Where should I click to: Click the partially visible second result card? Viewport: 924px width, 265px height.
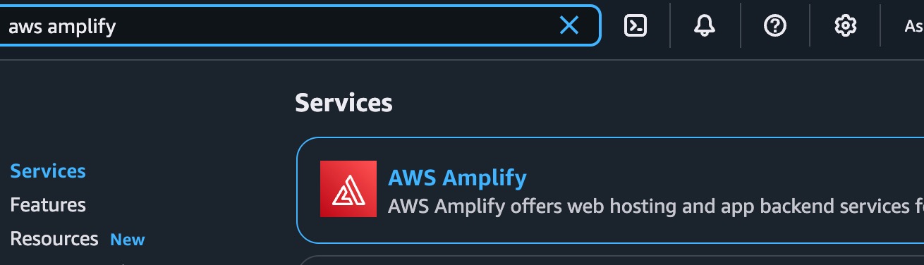click(x=610, y=260)
